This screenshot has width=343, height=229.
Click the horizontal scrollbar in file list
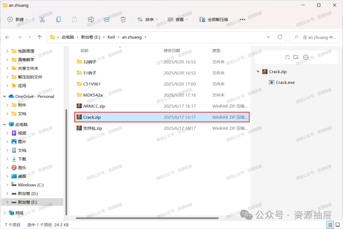[147, 218]
